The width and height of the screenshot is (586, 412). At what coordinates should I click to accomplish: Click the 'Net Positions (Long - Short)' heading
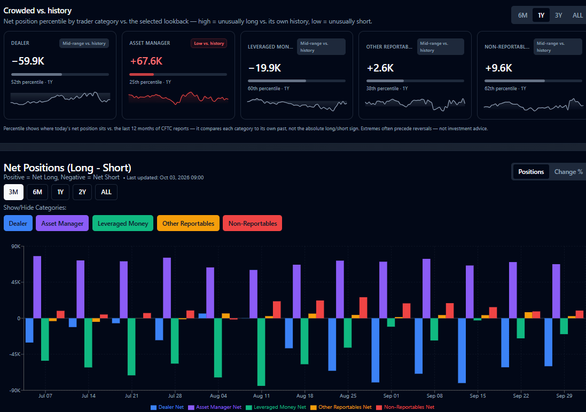(67, 168)
